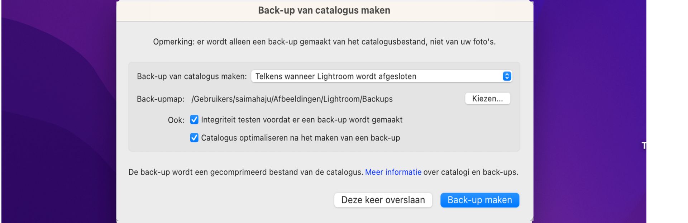Click 'Deze keer overslaan' to skip this backup
Screen dimensions: 688x223
coord(383,200)
